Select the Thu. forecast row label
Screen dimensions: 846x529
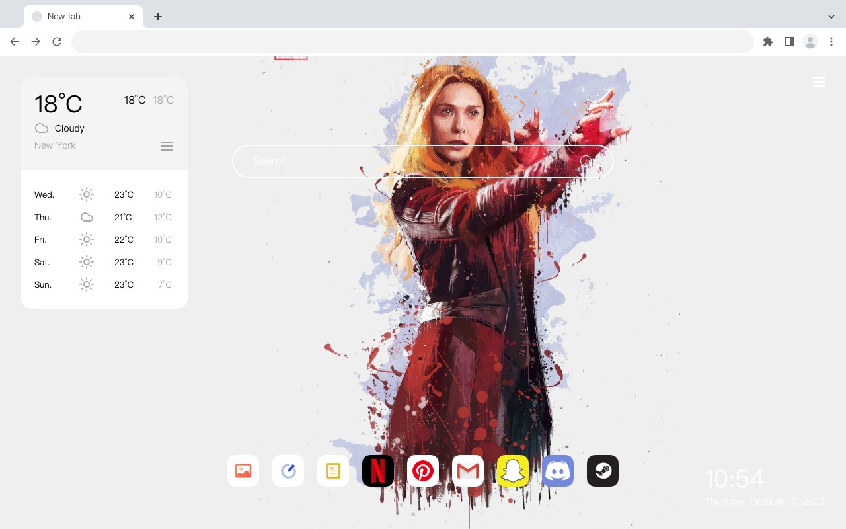(x=43, y=217)
